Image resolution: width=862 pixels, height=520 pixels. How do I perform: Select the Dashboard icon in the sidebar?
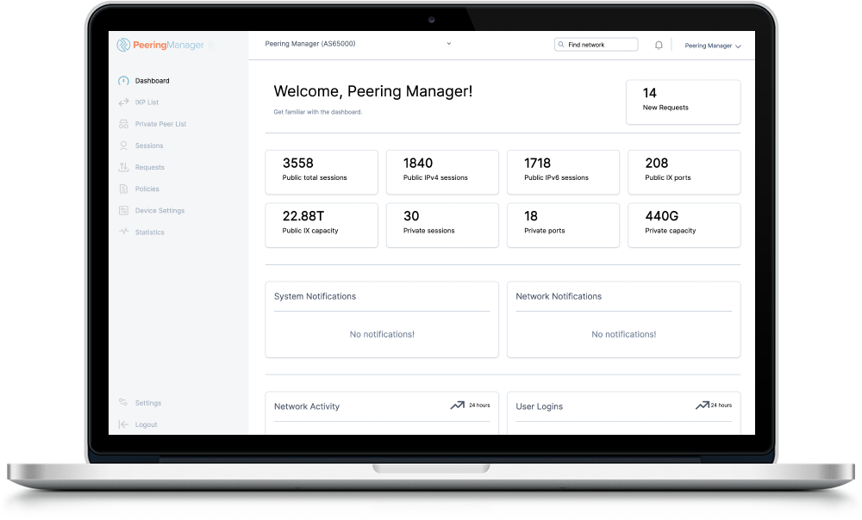(122, 80)
